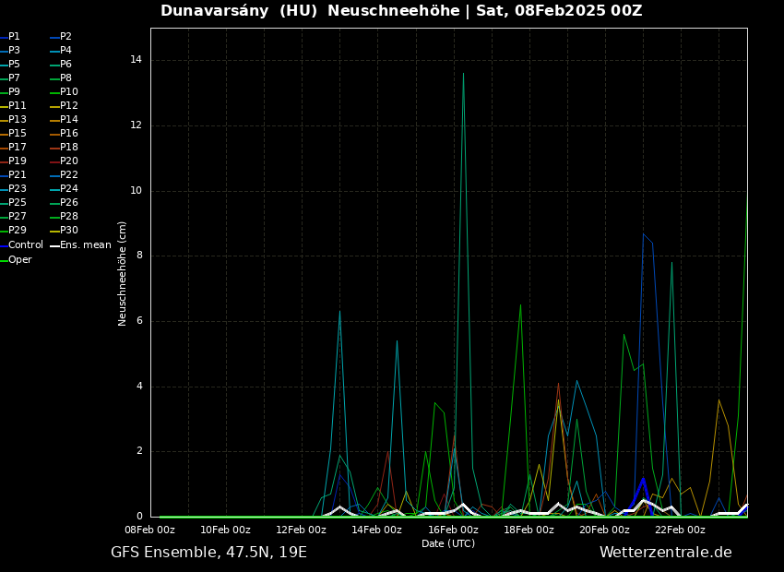Viewport: 784px width, 572px height.
Task: Click the 14 value on the y-axis
Action: [x=136, y=60]
